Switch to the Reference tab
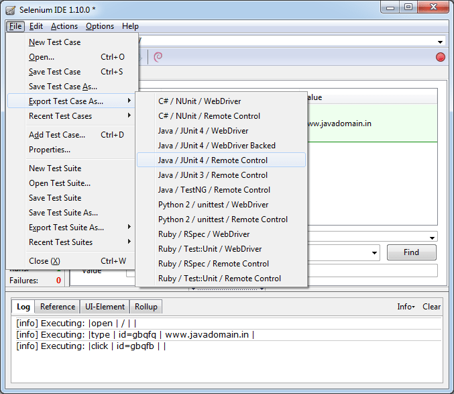 (x=58, y=307)
